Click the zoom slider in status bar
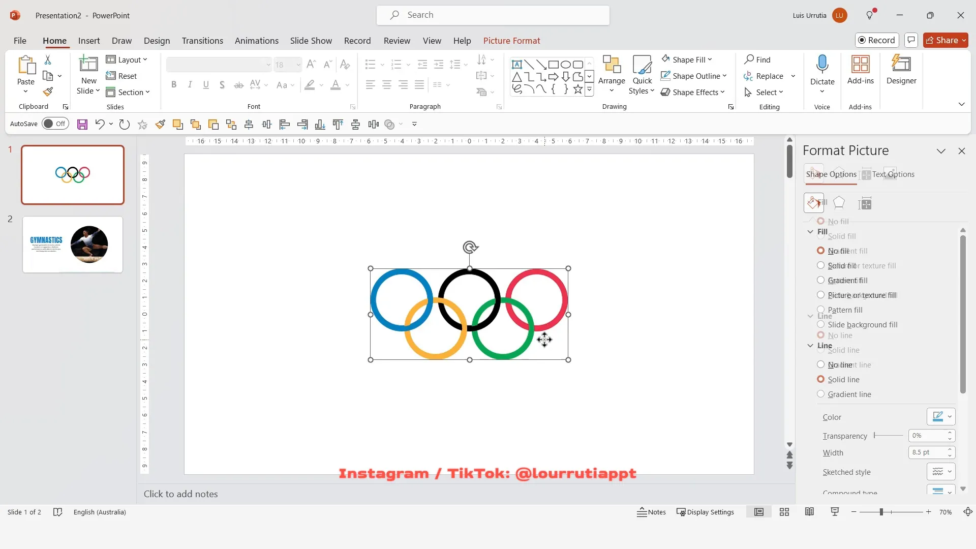This screenshot has height=549, width=976. 891,512
